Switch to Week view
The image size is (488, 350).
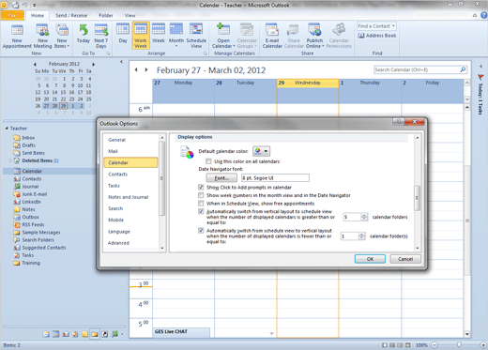pos(159,34)
